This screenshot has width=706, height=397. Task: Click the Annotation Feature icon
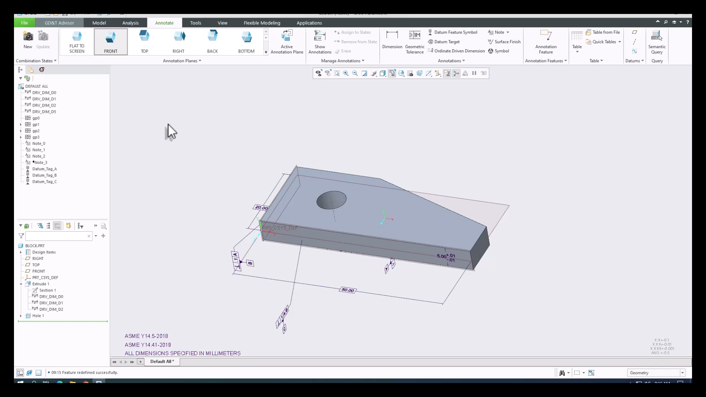pos(546,36)
